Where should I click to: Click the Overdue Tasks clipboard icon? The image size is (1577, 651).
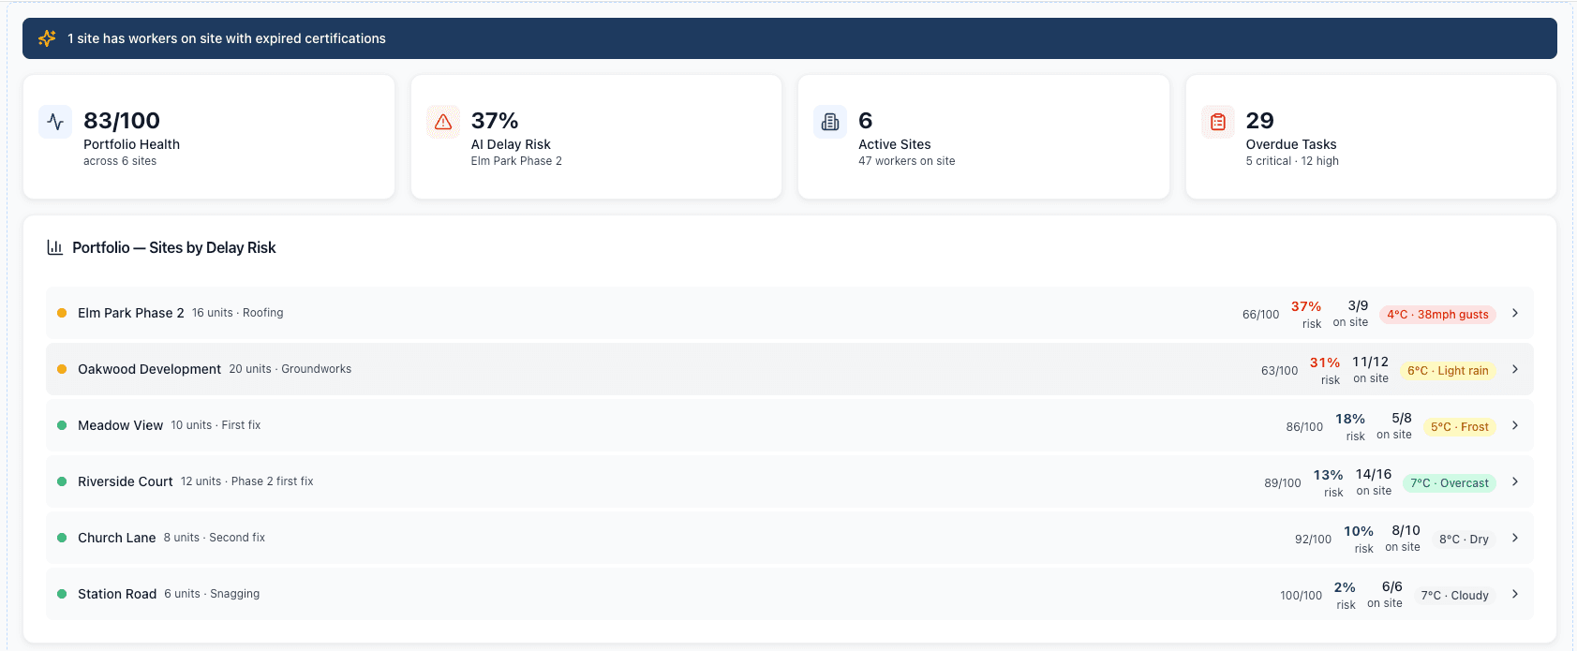(1218, 122)
